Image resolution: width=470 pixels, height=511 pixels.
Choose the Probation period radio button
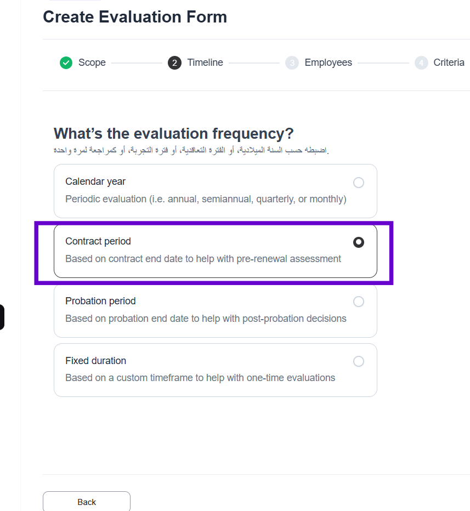coord(359,302)
